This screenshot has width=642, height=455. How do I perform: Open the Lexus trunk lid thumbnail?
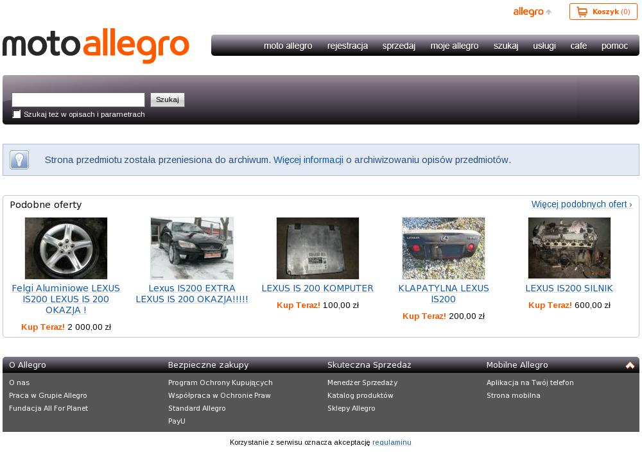click(x=444, y=248)
